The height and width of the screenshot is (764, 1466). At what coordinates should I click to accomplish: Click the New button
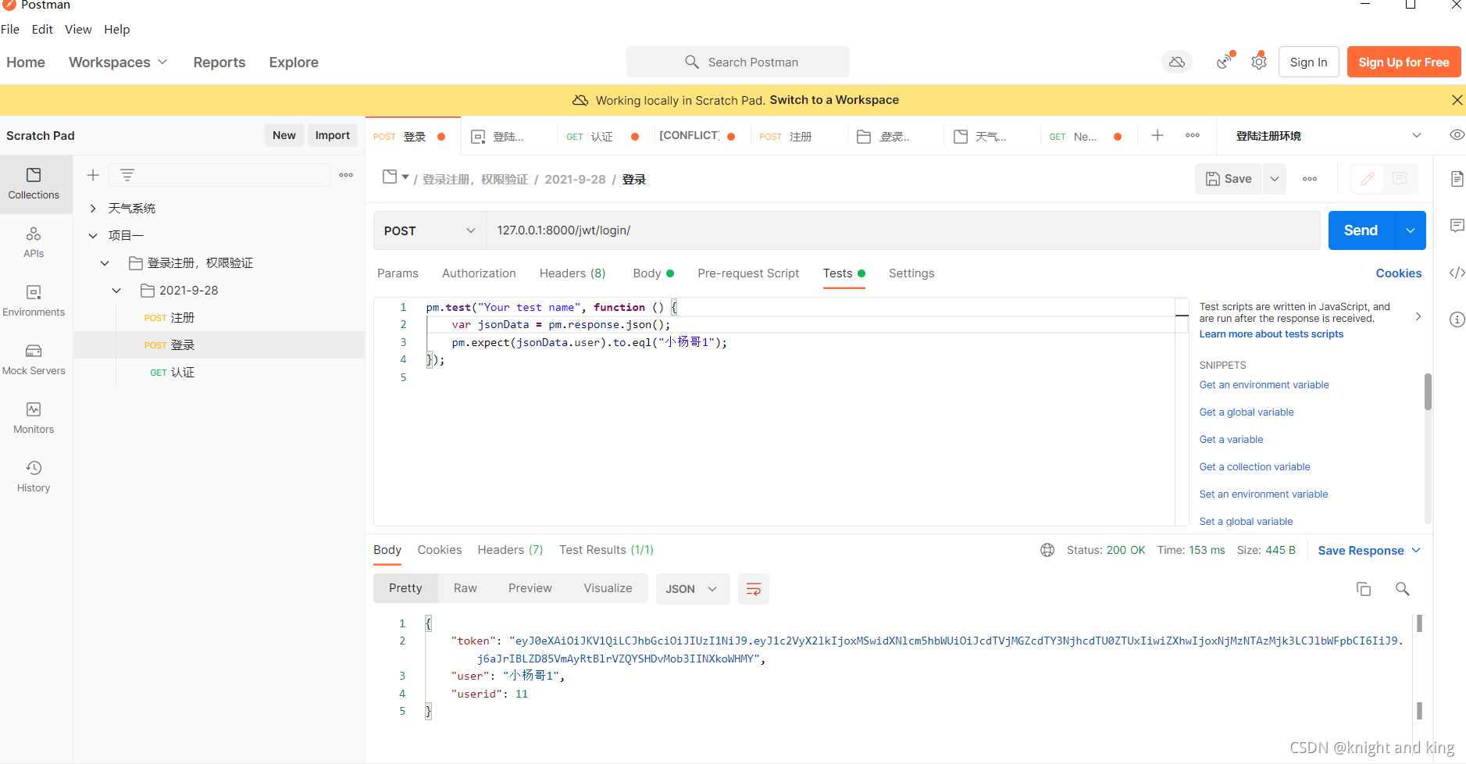[284, 135]
